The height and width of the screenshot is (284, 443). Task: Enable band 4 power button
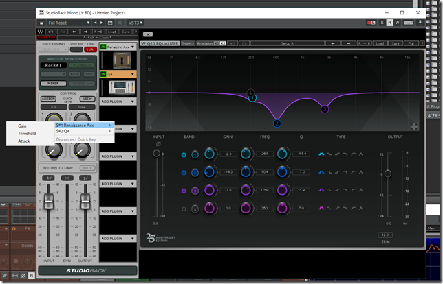tap(184, 209)
